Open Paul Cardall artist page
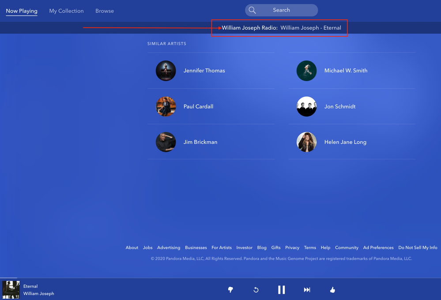The width and height of the screenshot is (441, 300). (x=198, y=106)
